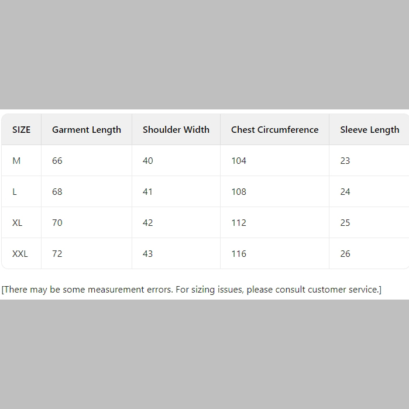Select sleeve length value 23

coord(345,161)
